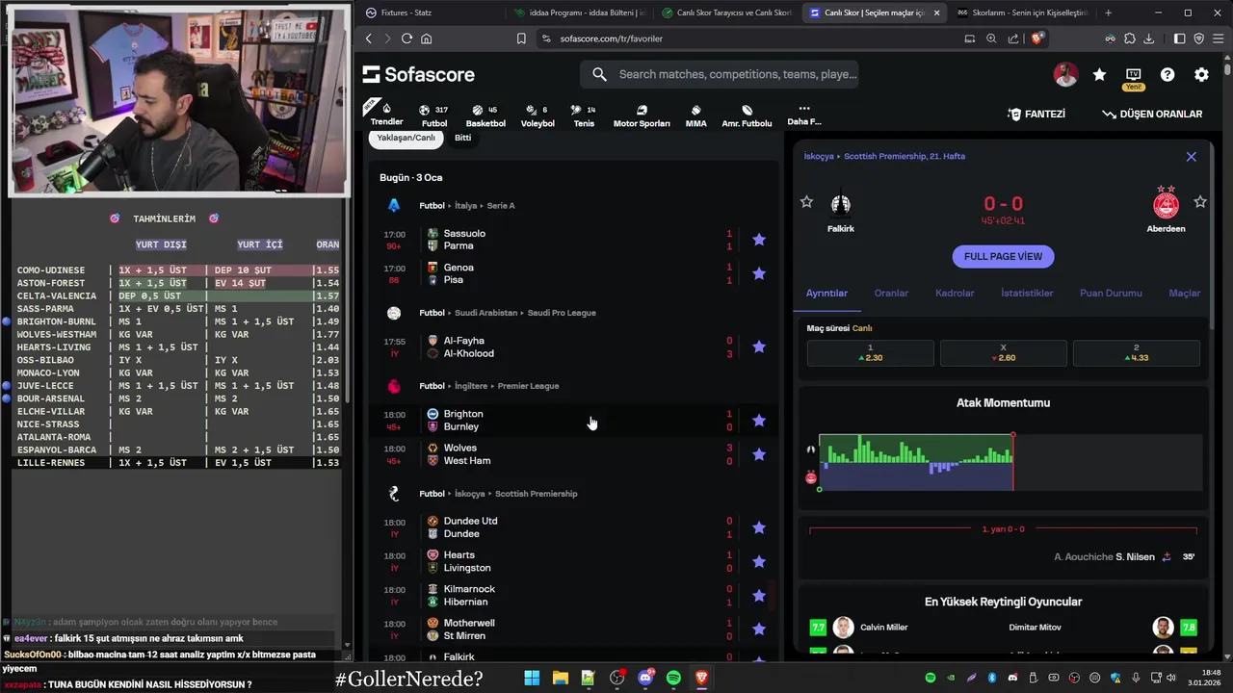
Task: Open the Oranlar tab
Action: 891,294
